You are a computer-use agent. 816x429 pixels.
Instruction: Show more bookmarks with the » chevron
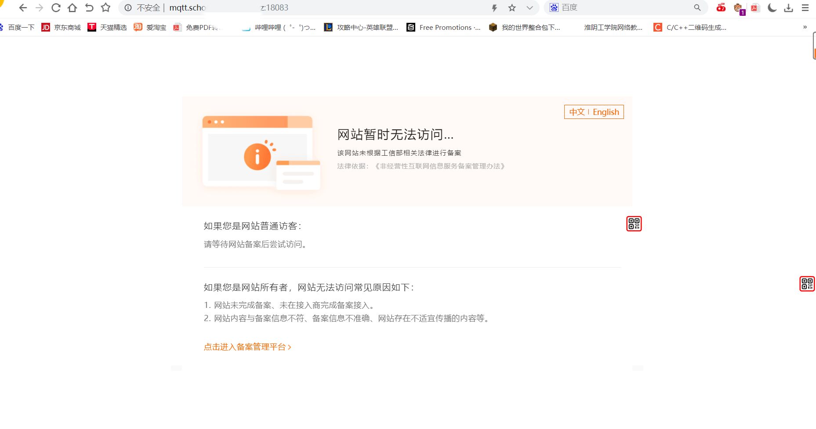[x=805, y=27]
